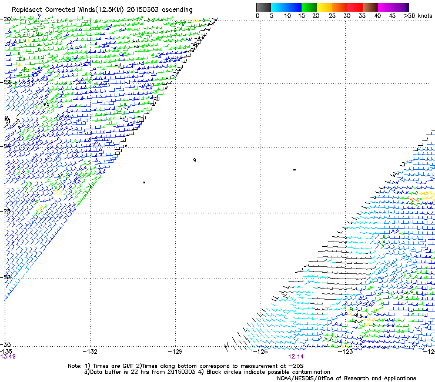Click the '-129' longitude label
The image size is (435, 382).
[175, 352]
